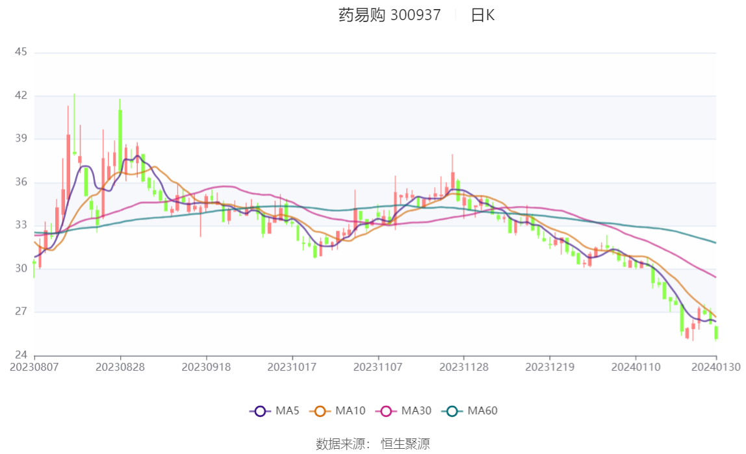Toggle the MA30 legend series
This screenshot has height=454, width=746.
coord(404,410)
